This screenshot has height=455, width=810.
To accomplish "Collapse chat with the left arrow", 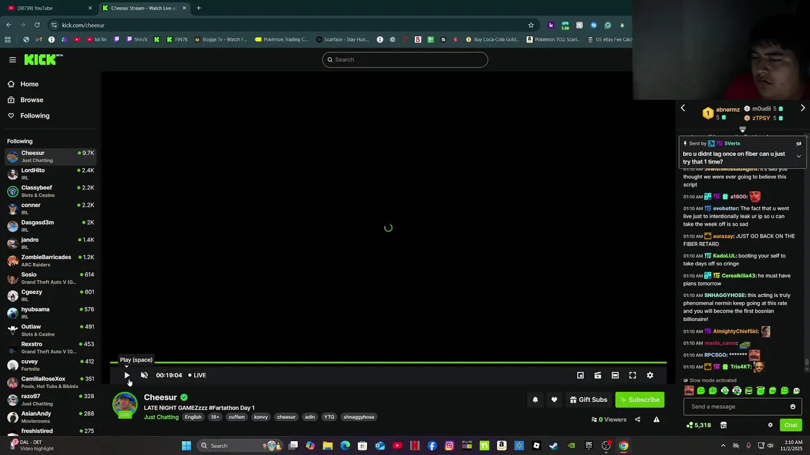I will click(x=683, y=108).
